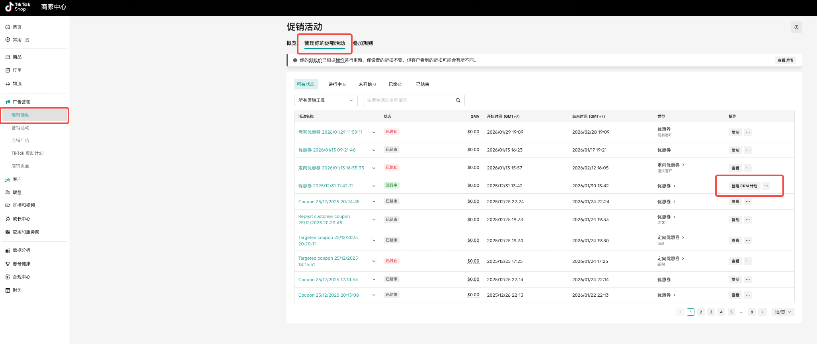
Task: Expand the 老客优惠券 2026/01/29 row
Action: [x=374, y=132]
